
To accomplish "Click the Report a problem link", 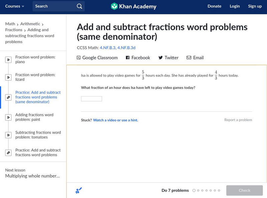I will pos(238,120).
